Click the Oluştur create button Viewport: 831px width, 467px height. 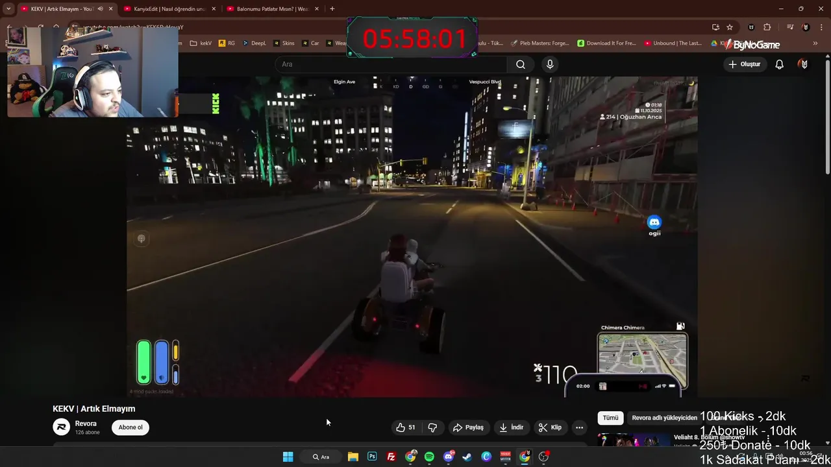pos(745,64)
